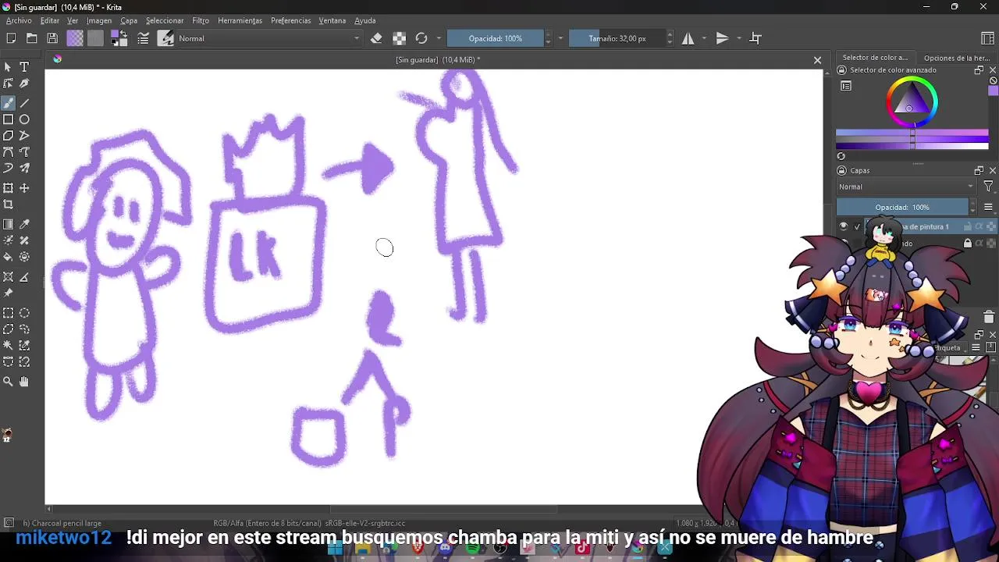Toggle wrap around mode
The image size is (999, 562).
(755, 38)
